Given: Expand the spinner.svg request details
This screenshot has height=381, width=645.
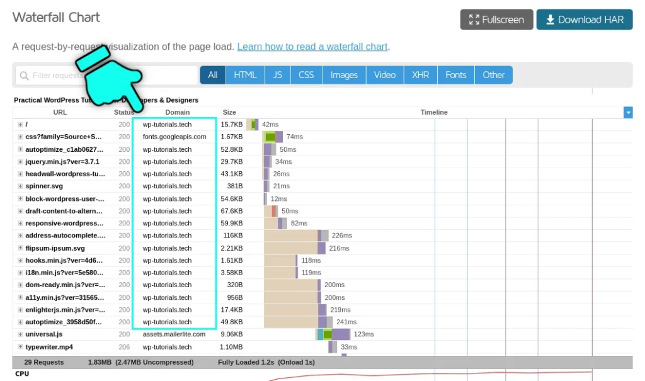Looking at the screenshot, I should [20, 186].
